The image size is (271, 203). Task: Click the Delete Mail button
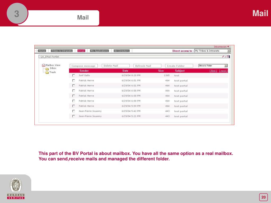(x=116, y=66)
